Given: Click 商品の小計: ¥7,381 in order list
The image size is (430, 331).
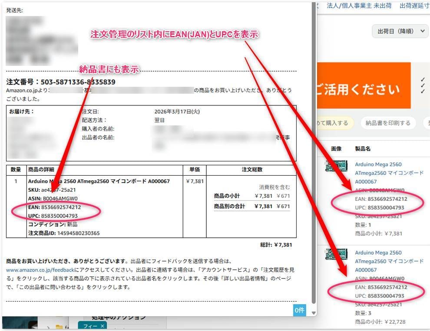Looking at the screenshot, I should pos(378,234).
